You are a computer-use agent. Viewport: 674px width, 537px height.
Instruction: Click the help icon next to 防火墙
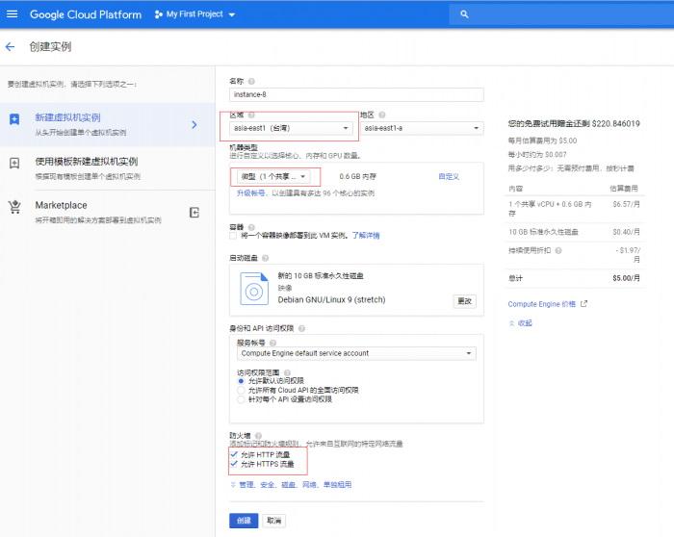(x=252, y=435)
